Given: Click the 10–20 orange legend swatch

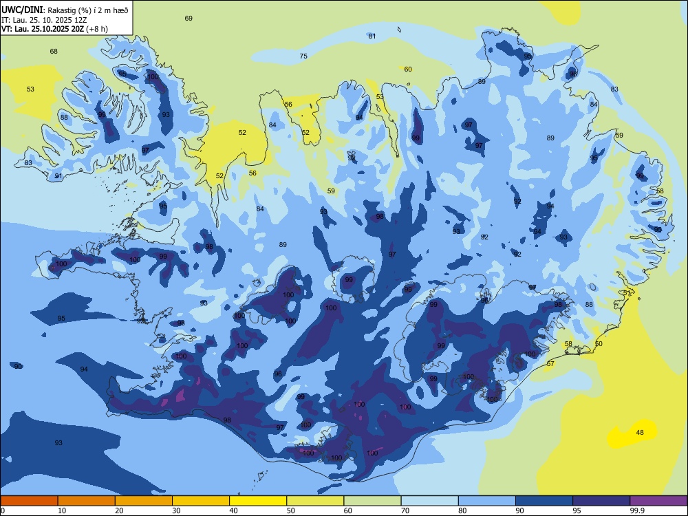Looking at the screenshot, I should [x=87, y=501].
